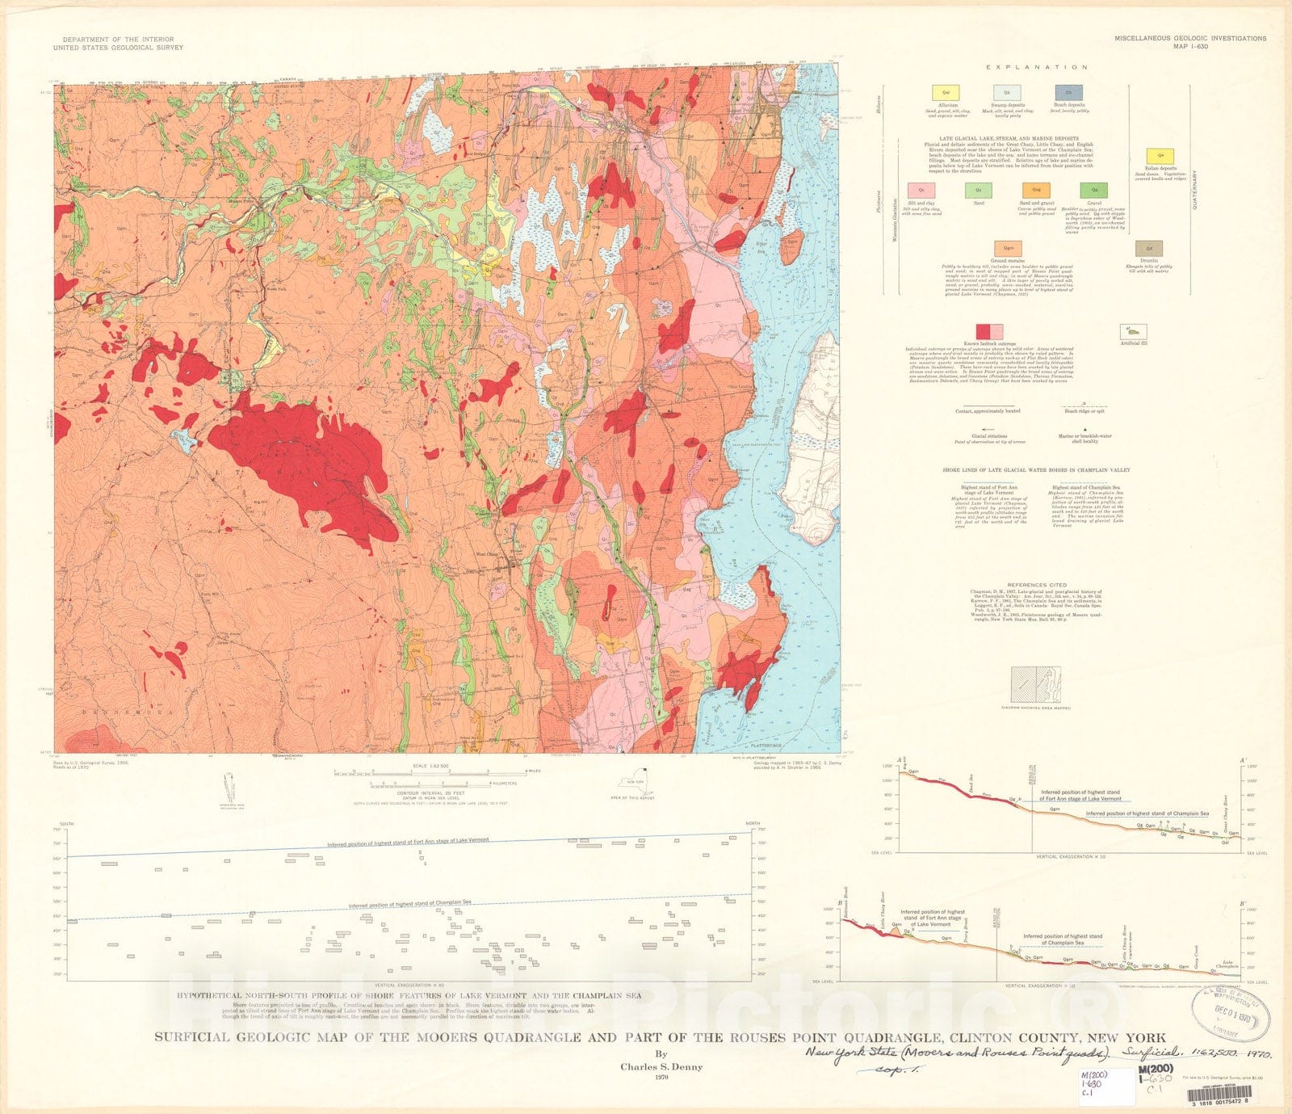Click the diagram showing area mapped
Screen dimensions: 1292x1114
[x=1036, y=685]
